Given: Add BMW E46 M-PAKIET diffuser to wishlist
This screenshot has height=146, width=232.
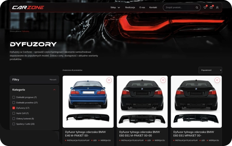Looking at the screenshot, I should tap(109, 80).
